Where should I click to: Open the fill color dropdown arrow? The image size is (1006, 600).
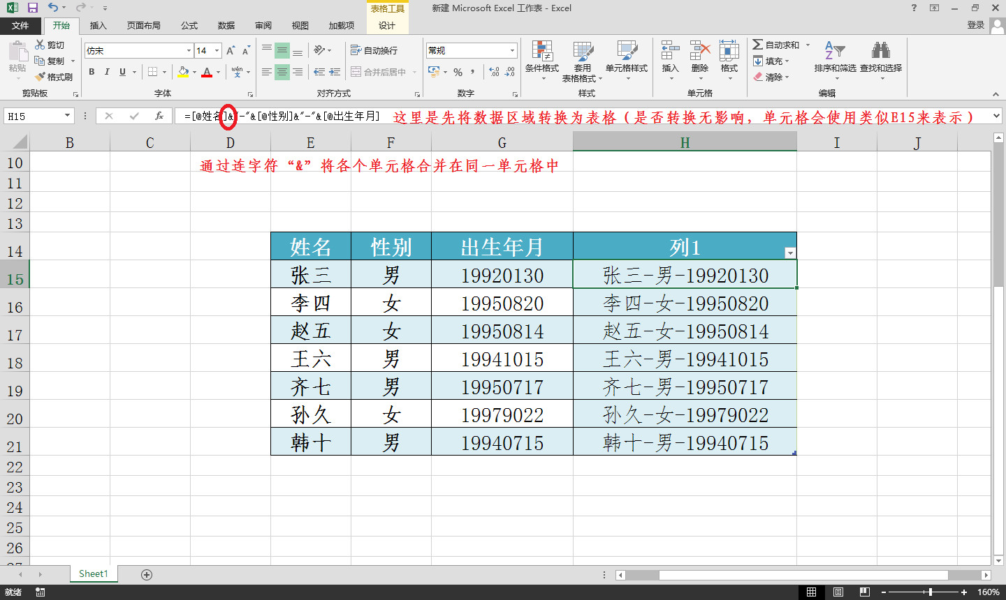coord(194,72)
